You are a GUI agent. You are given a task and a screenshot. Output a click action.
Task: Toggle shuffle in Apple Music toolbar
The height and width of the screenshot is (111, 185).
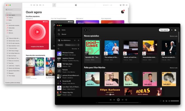(x=31, y=5)
